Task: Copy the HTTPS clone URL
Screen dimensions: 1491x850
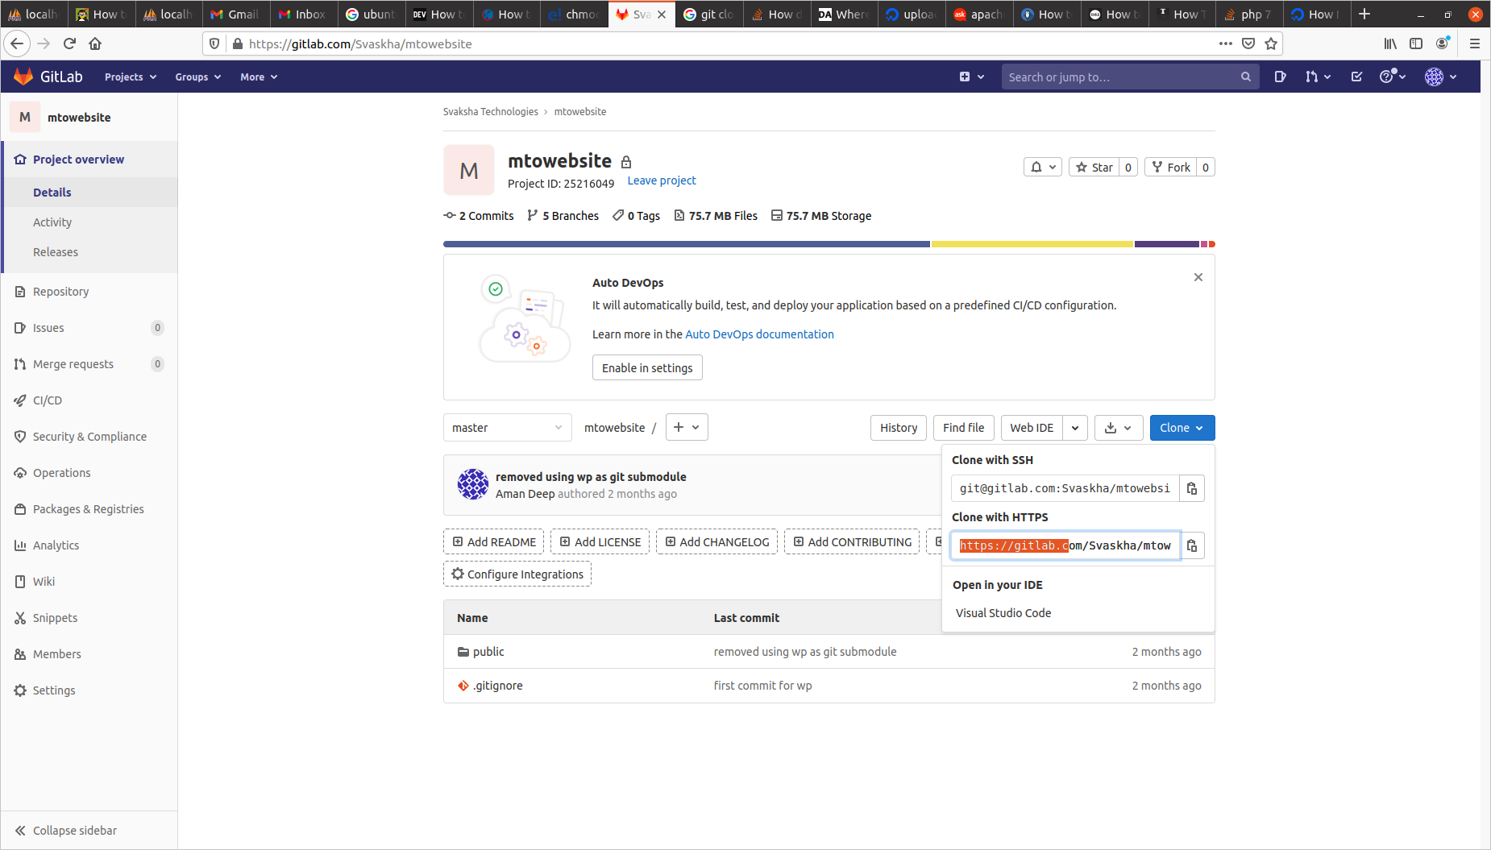Action: tap(1192, 545)
